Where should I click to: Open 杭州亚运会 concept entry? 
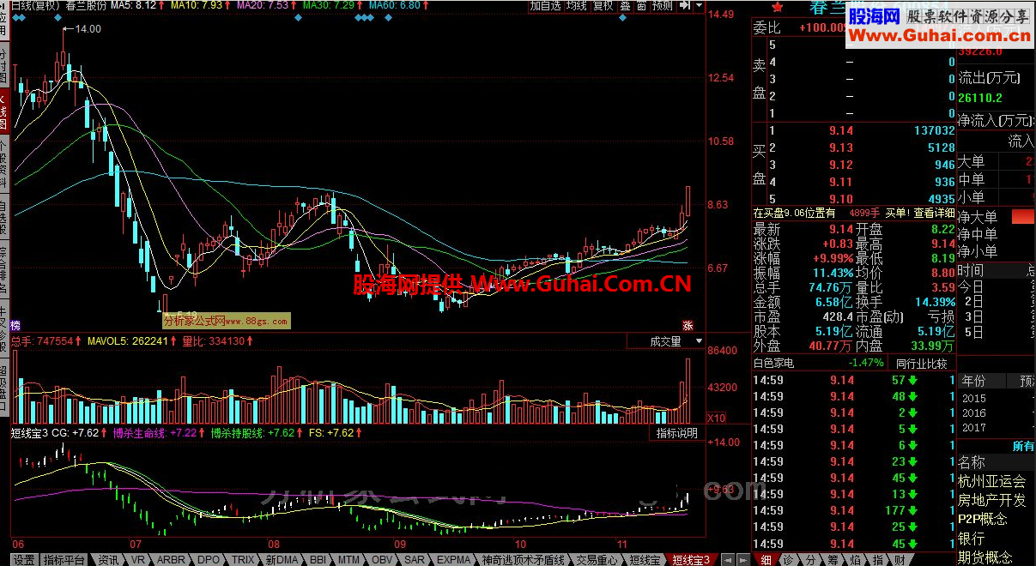991,481
